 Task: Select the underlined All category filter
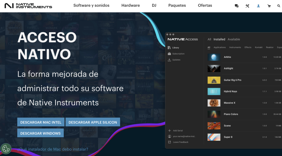point(209,47)
